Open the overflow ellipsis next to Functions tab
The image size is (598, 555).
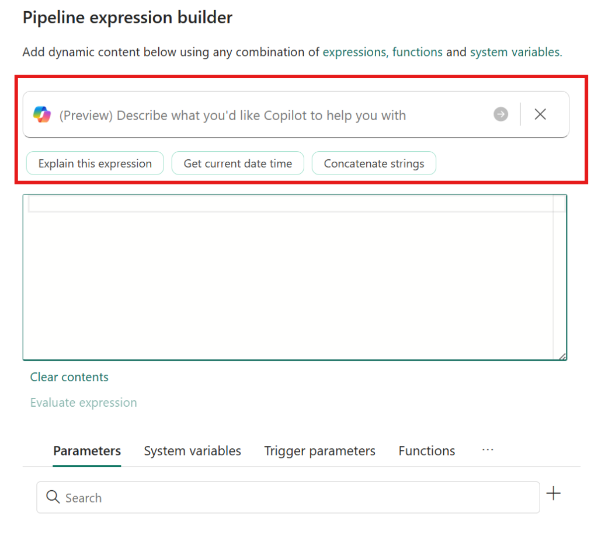488,451
